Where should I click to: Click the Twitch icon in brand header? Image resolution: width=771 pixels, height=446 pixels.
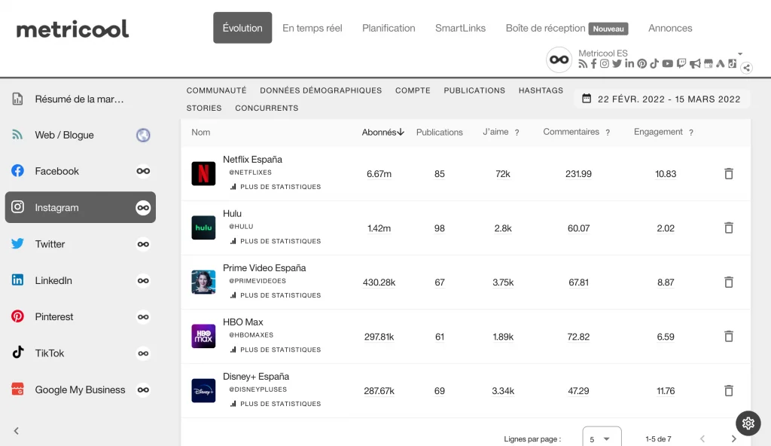coord(681,63)
